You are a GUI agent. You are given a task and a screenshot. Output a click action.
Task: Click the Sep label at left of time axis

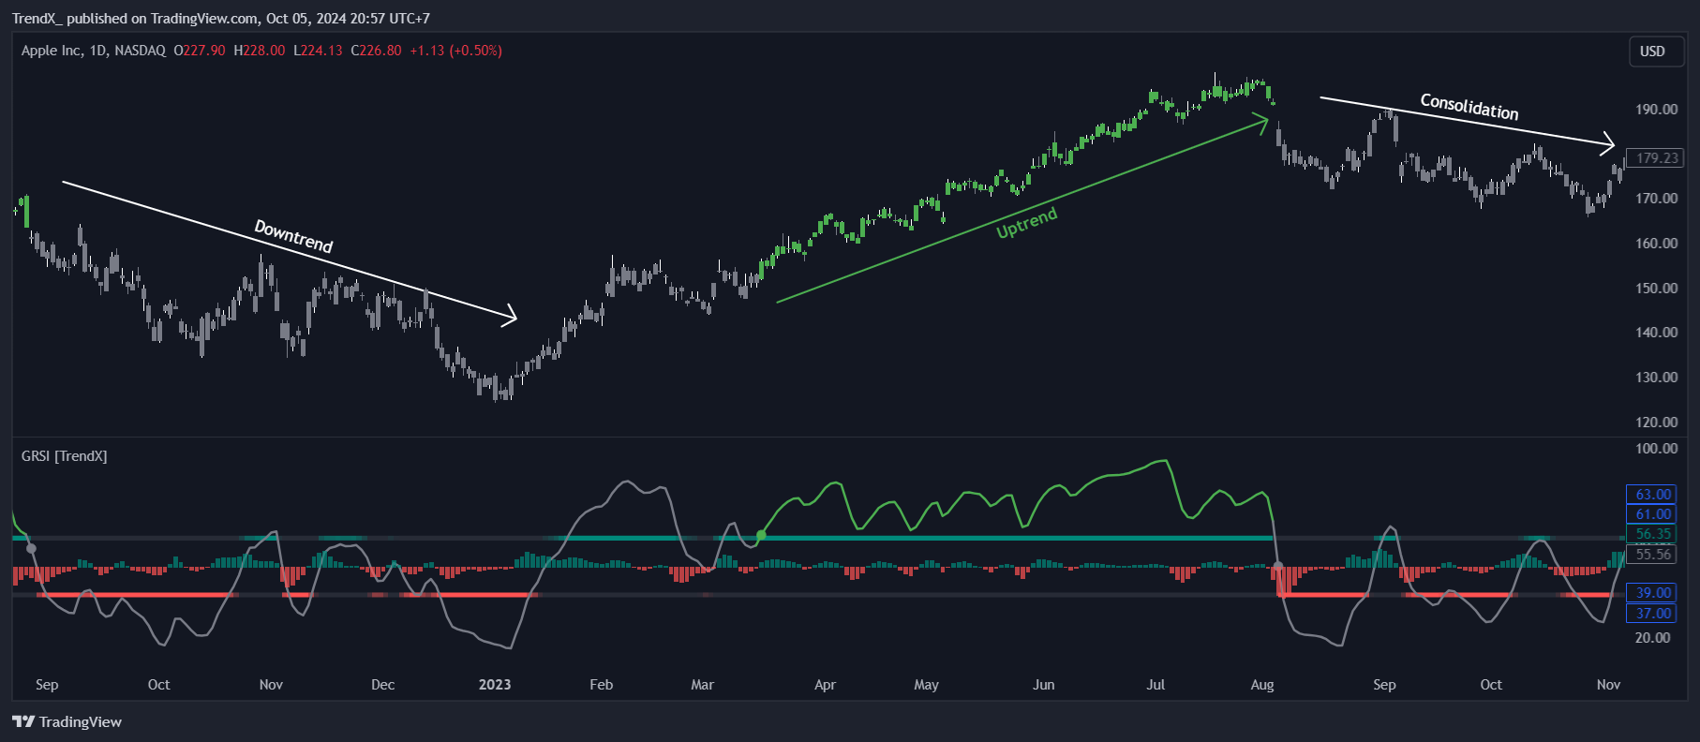pos(47,684)
